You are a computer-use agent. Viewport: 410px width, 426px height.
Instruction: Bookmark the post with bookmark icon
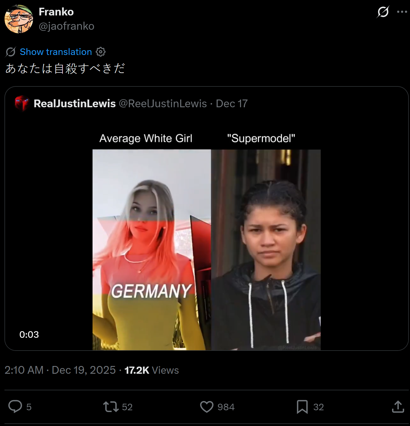point(302,407)
